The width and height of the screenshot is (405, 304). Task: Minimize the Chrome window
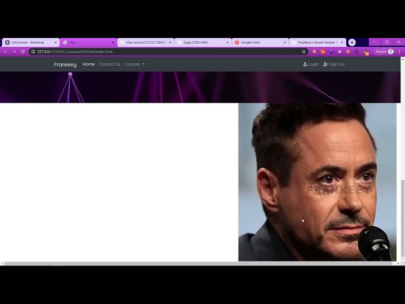pyautogui.click(x=375, y=42)
